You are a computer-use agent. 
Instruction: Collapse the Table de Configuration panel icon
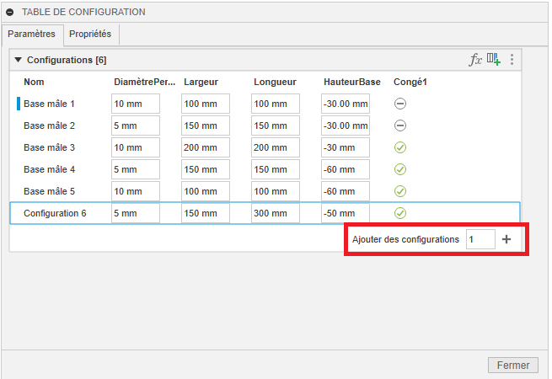click(10, 12)
